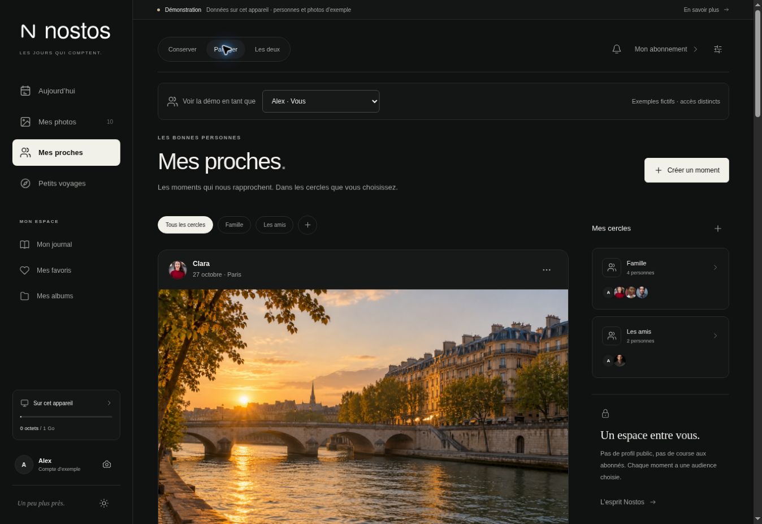Open Clara's Paris sunset photo
The width and height of the screenshot is (762, 524).
click(x=363, y=407)
